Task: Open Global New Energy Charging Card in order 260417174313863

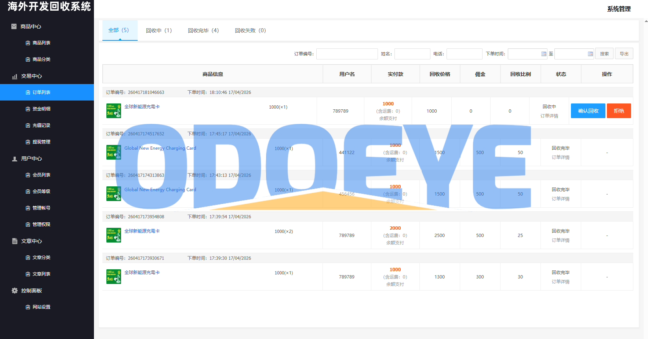Action: pyautogui.click(x=160, y=190)
